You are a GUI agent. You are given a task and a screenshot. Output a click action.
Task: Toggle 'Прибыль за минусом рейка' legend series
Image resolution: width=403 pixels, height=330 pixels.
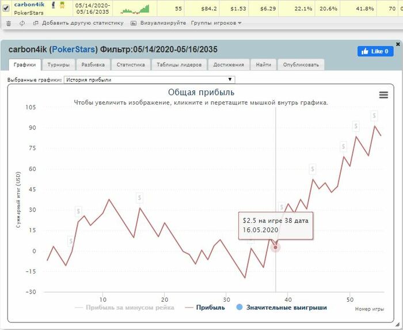(124, 308)
